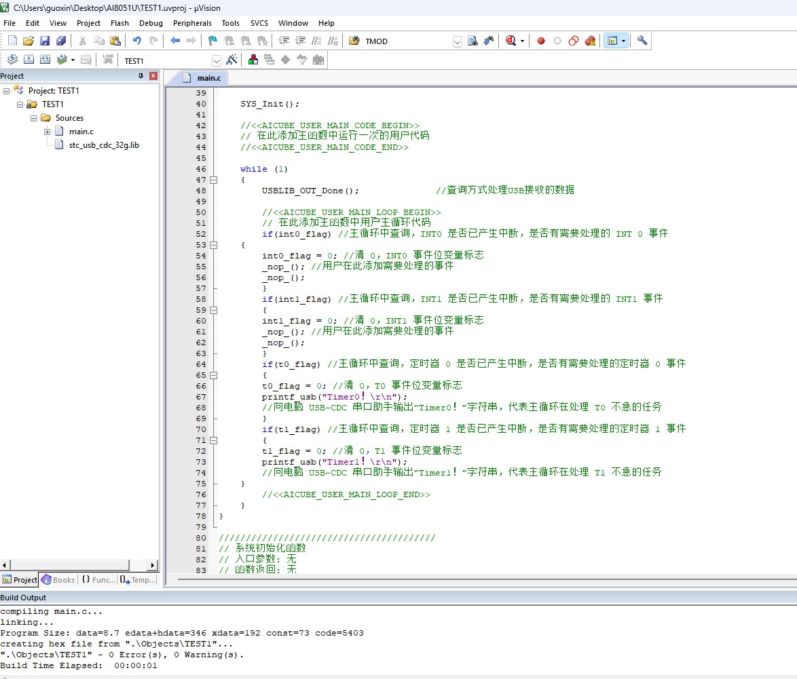This screenshot has width=797, height=679.
Task: Open the window layout button dropdown arrow
Action: coord(624,41)
